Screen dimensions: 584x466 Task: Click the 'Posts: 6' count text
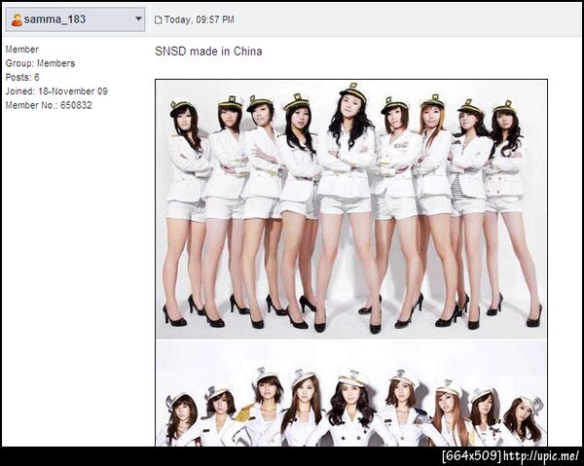pos(22,77)
